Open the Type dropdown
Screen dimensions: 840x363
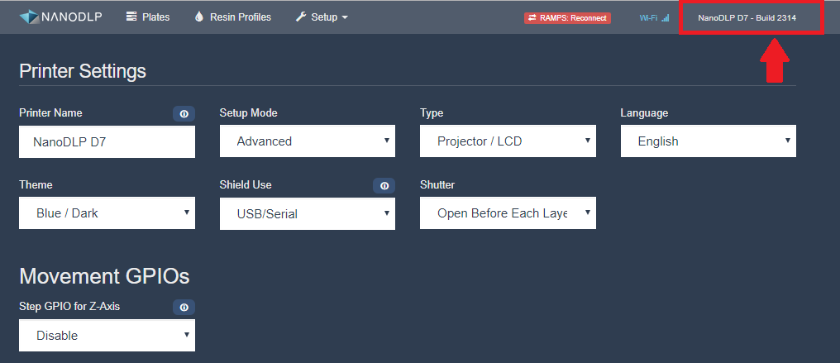pos(508,141)
